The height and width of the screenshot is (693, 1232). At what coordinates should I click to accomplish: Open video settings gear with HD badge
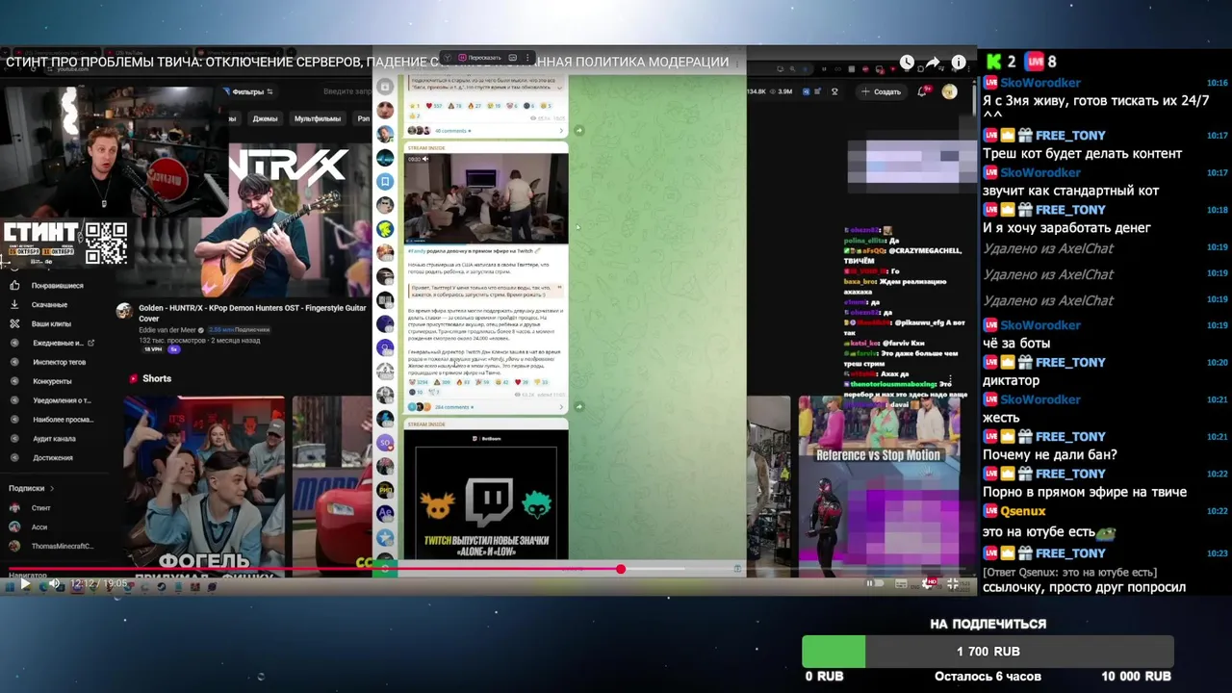tap(929, 583)
